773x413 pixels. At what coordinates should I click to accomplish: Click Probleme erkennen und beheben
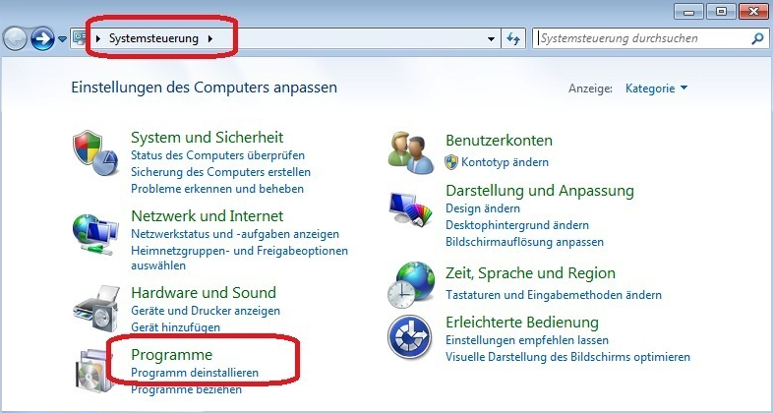[x=217, y=189]
